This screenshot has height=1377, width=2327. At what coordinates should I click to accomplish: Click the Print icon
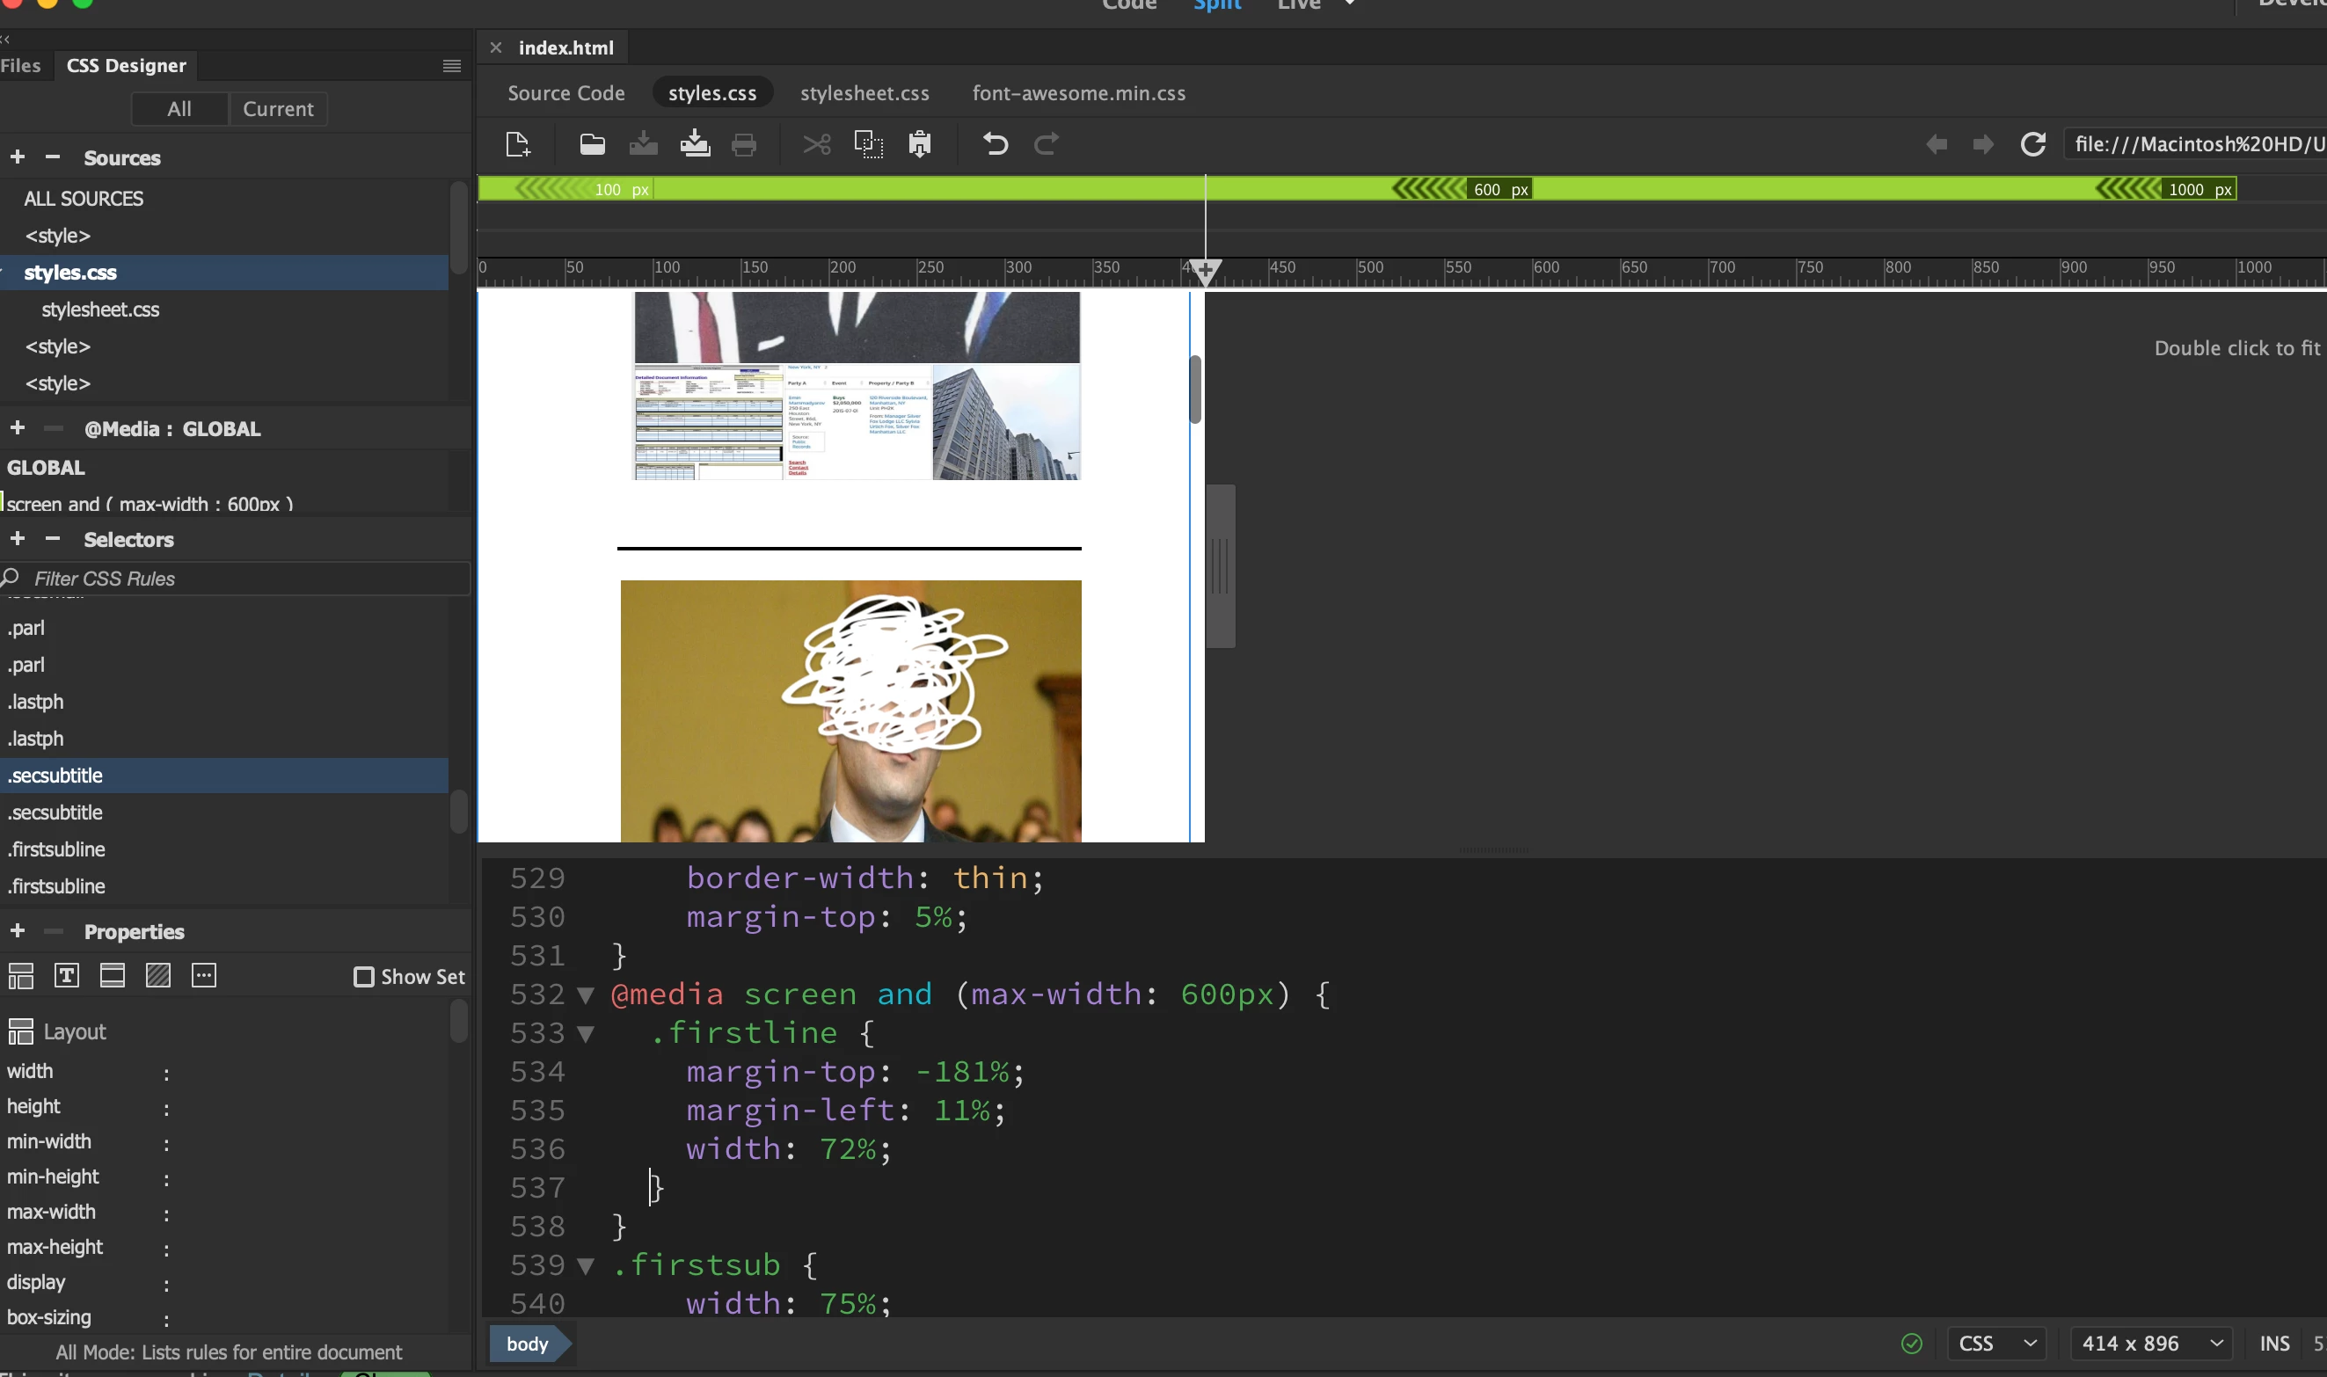[744, 145]
